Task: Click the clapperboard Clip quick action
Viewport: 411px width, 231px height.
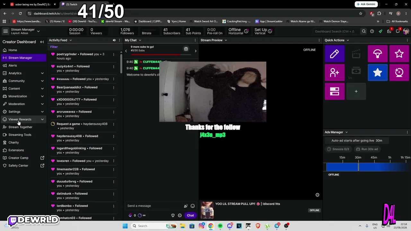Action: pyautogui.click(x=356, y=54)
